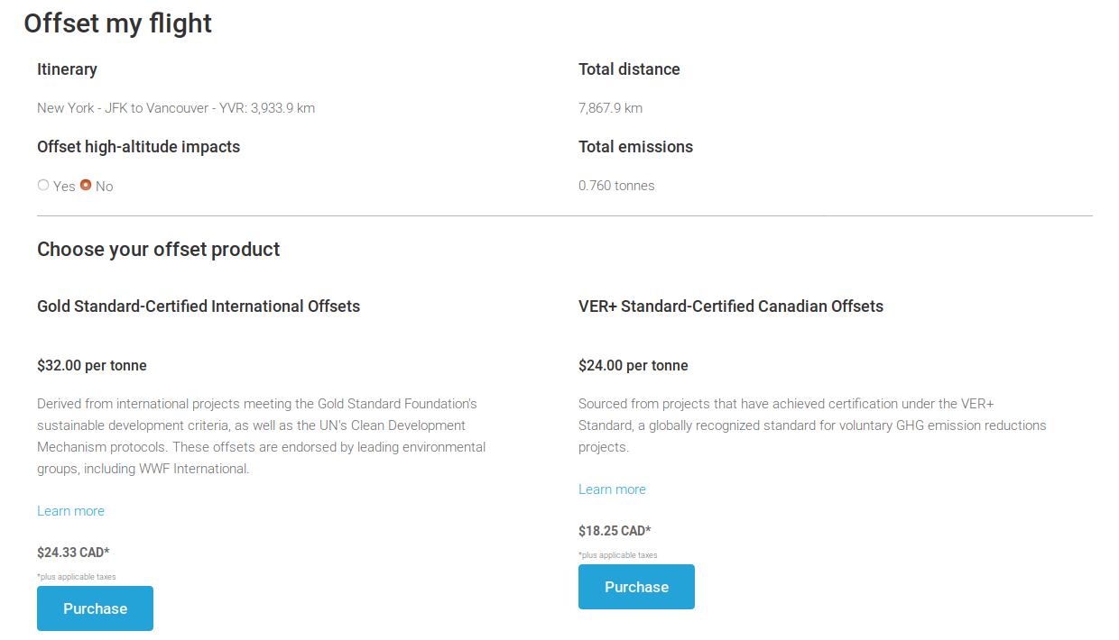Click the $24.33 CAD price
The width and height of the screenshot is (1119, 640).
click(73, 553)
